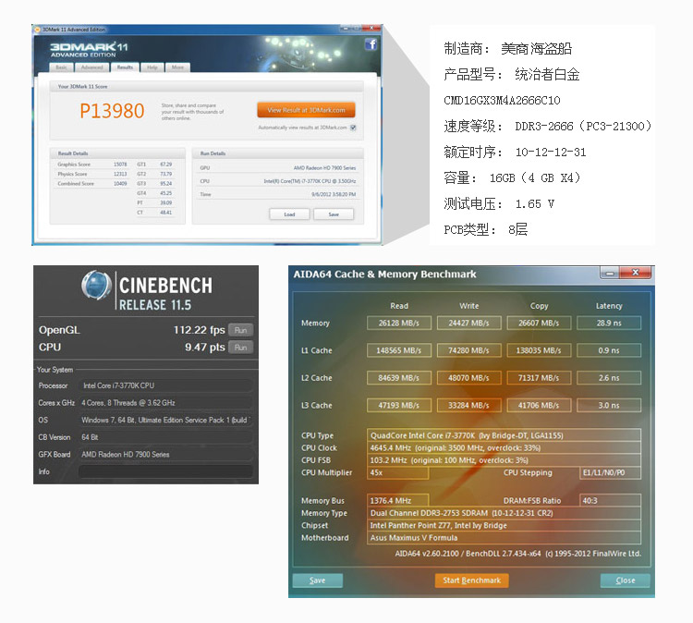Image resolution: width=693 pixels, height=623 pixels.
Task: Click the CMD16GX3M4A2666C10 model text
Action: point(502,101)
